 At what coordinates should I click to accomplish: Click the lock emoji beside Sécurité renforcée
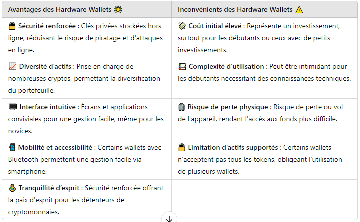tap(12, 26)
